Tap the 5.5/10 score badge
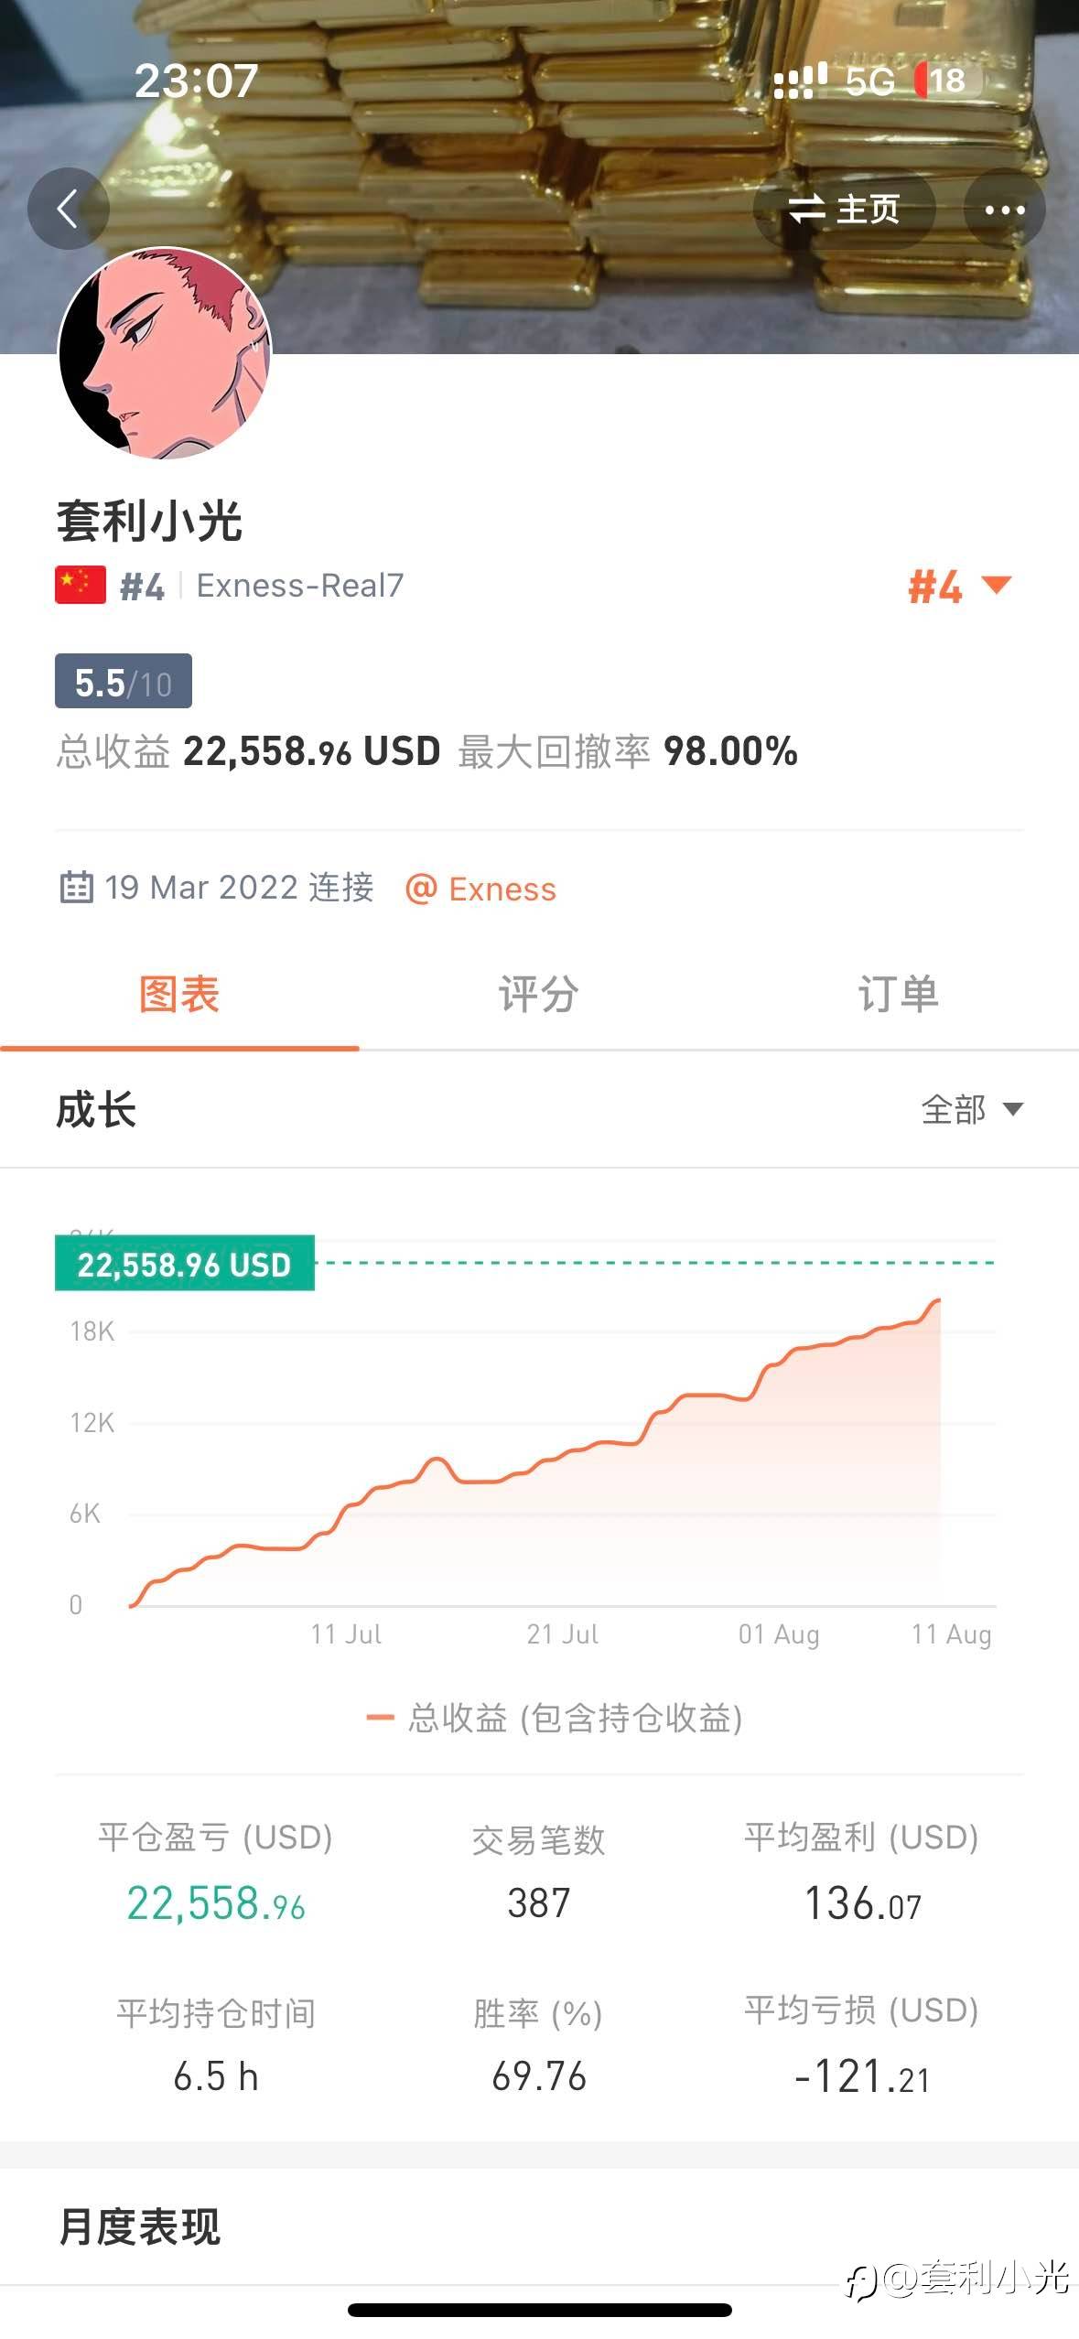The height and width of the screenshot is (2339, 1079). click(124, 682)
